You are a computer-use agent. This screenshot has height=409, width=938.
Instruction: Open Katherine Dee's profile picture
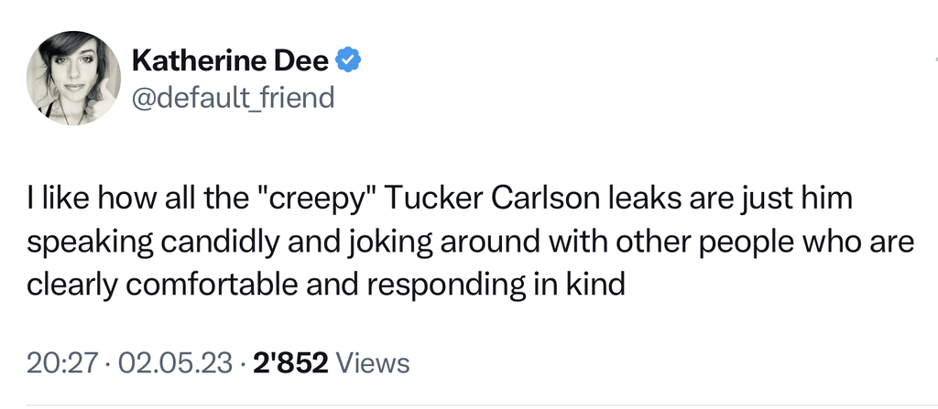tap(73, 79)
